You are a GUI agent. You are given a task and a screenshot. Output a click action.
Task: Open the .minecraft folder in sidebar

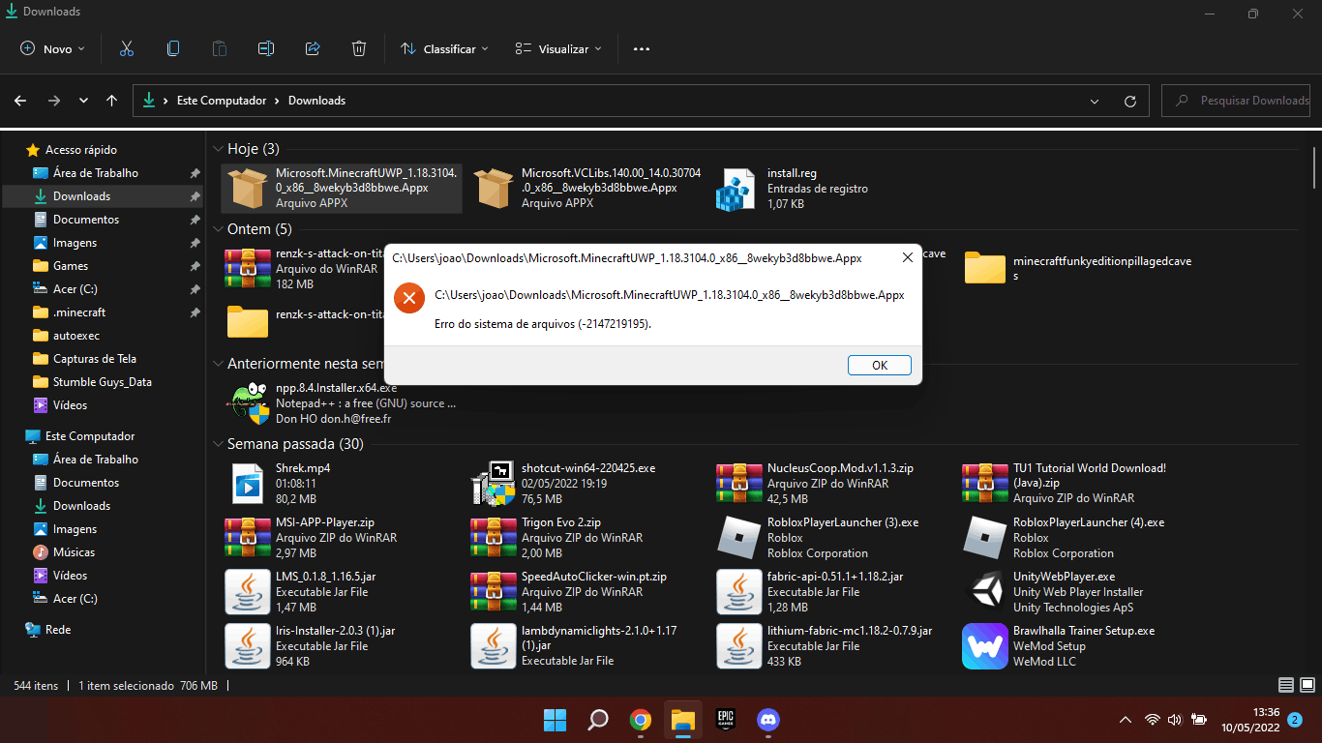pos(79,312)
